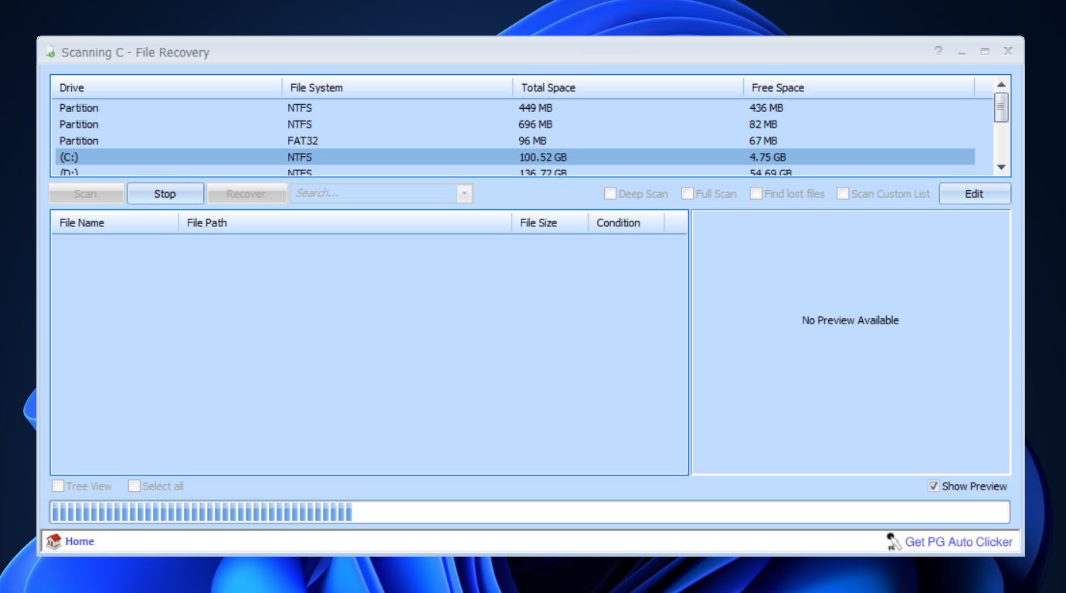Click the 67 MB free space cell
Screen dimensions: 1066x593
[763, 141]
